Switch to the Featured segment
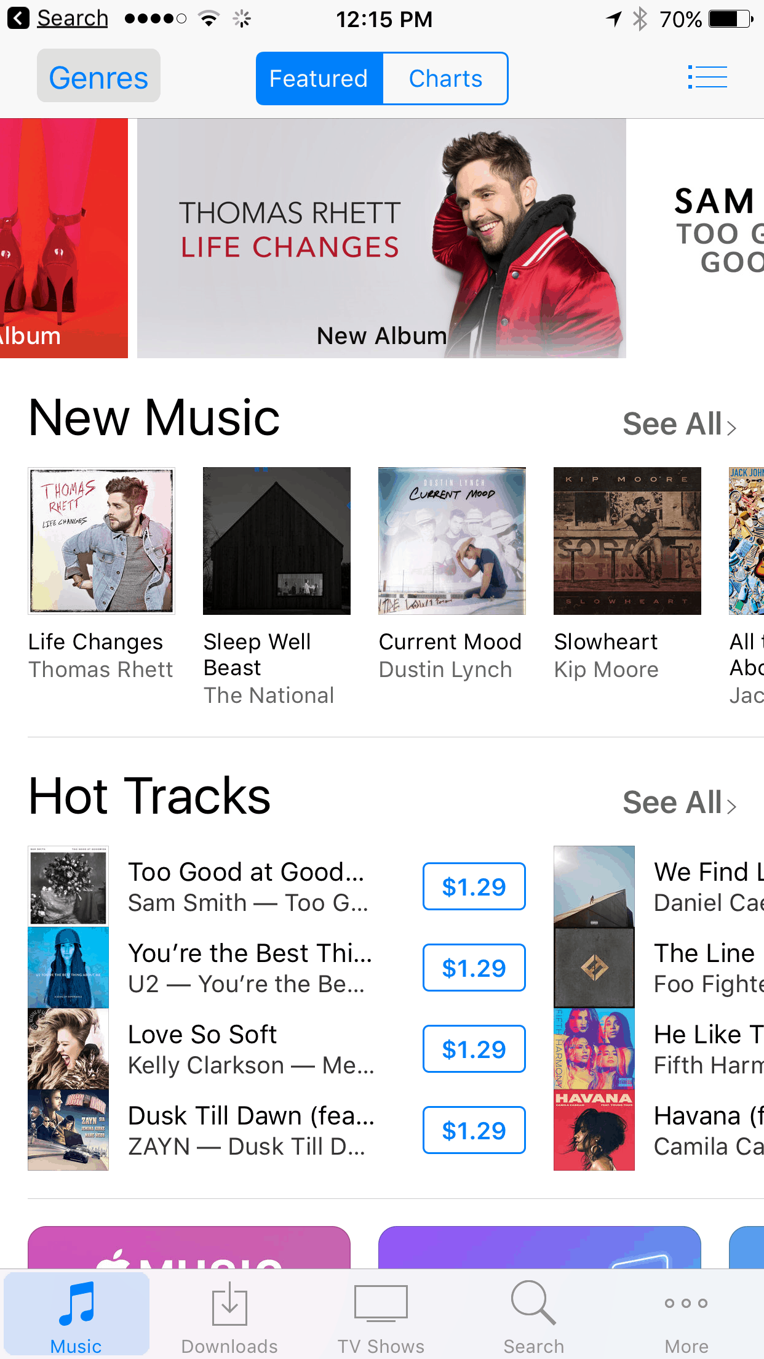This screenshot has width=764, height=1359. 319,78
